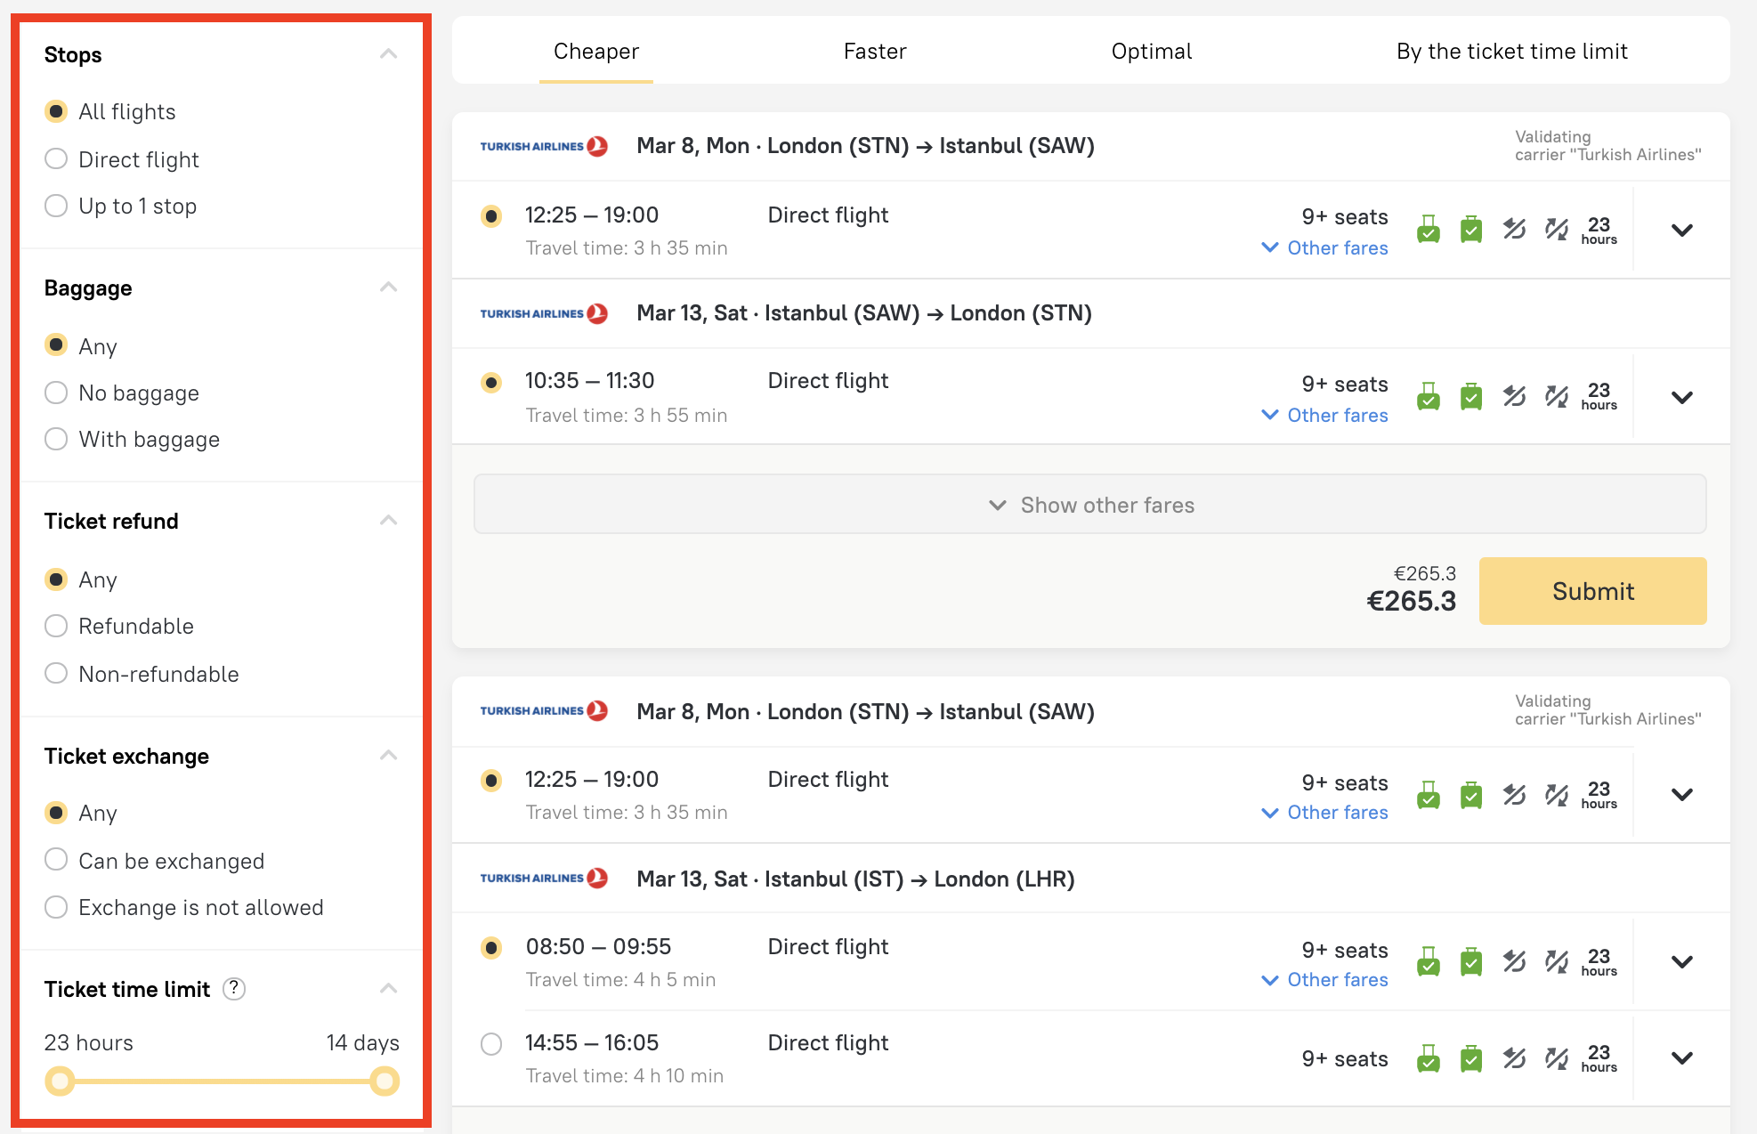Select the 08:50 – 09:55 return flight

point(491,948)
